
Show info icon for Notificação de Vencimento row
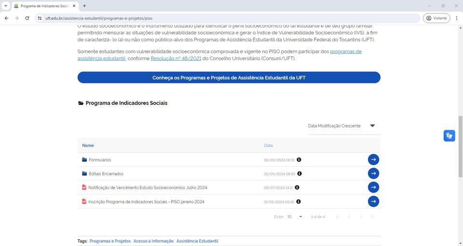(x=297, y=187)
